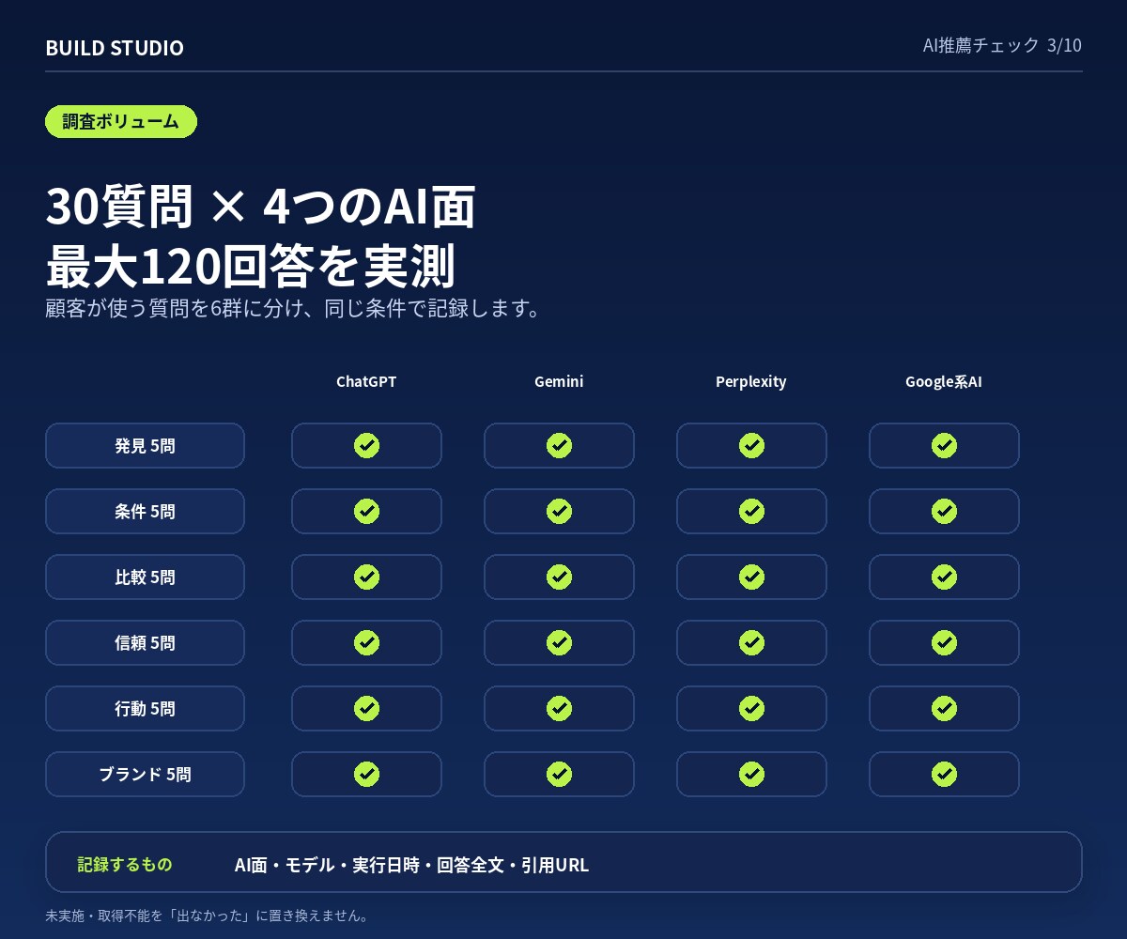The height and width of the screenshot is (939, 1127).
Task: Click the 調査ボリューム green badge
Action: click(121, 121)
